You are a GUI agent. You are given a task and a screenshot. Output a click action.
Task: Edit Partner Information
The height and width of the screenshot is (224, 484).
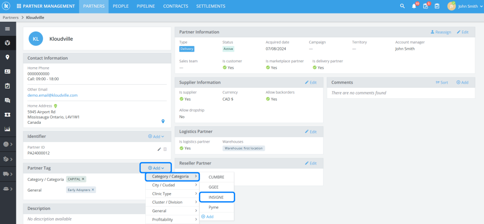(463, 32)
